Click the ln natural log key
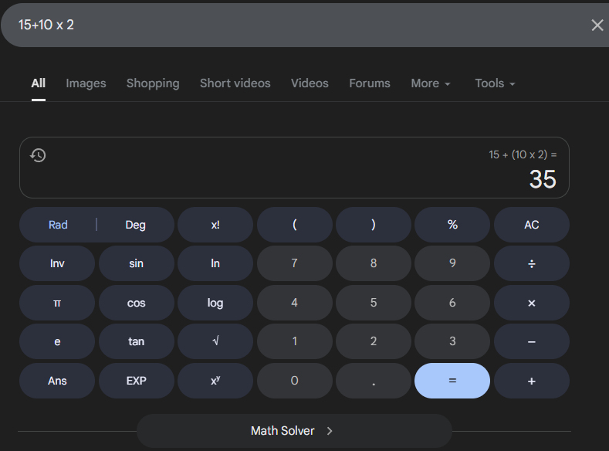This screenshot has height=451, width=609. (x=215, y=263)
